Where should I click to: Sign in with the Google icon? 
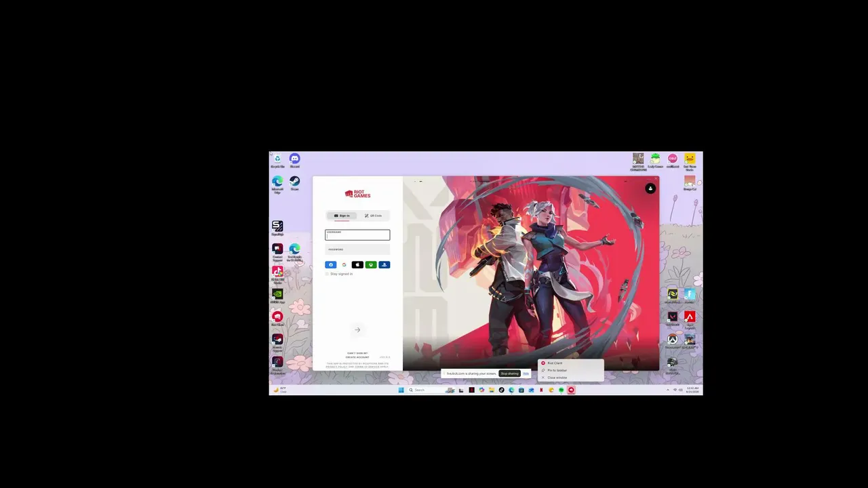[344, 265]
